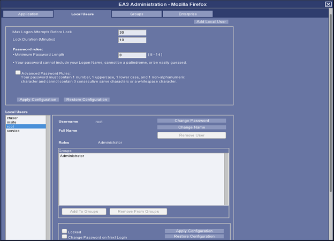
Task: Select ctuser in Local Users list
Action: (12, 118)
